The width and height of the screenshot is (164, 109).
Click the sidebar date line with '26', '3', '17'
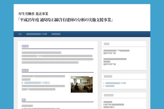[110, 53]
